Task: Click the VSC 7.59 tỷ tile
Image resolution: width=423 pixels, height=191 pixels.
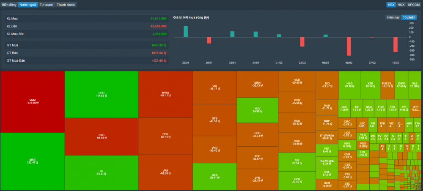Action: point(344,108)
